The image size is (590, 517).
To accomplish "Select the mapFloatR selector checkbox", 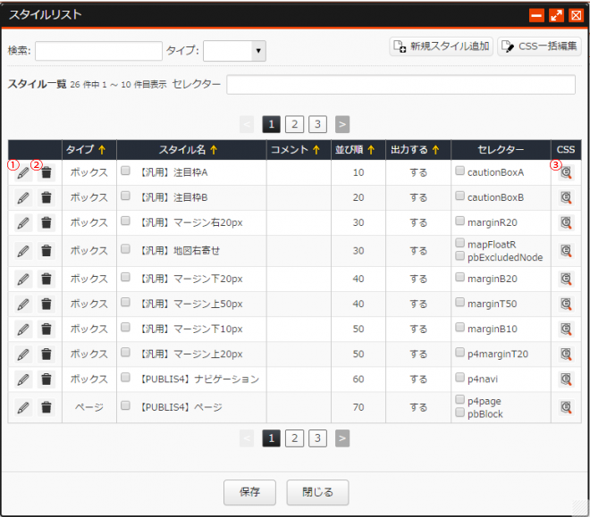I will tap(459, 243).
